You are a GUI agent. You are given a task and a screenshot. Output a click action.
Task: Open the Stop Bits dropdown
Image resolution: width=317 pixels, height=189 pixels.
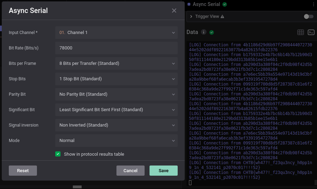pos(116,79)
